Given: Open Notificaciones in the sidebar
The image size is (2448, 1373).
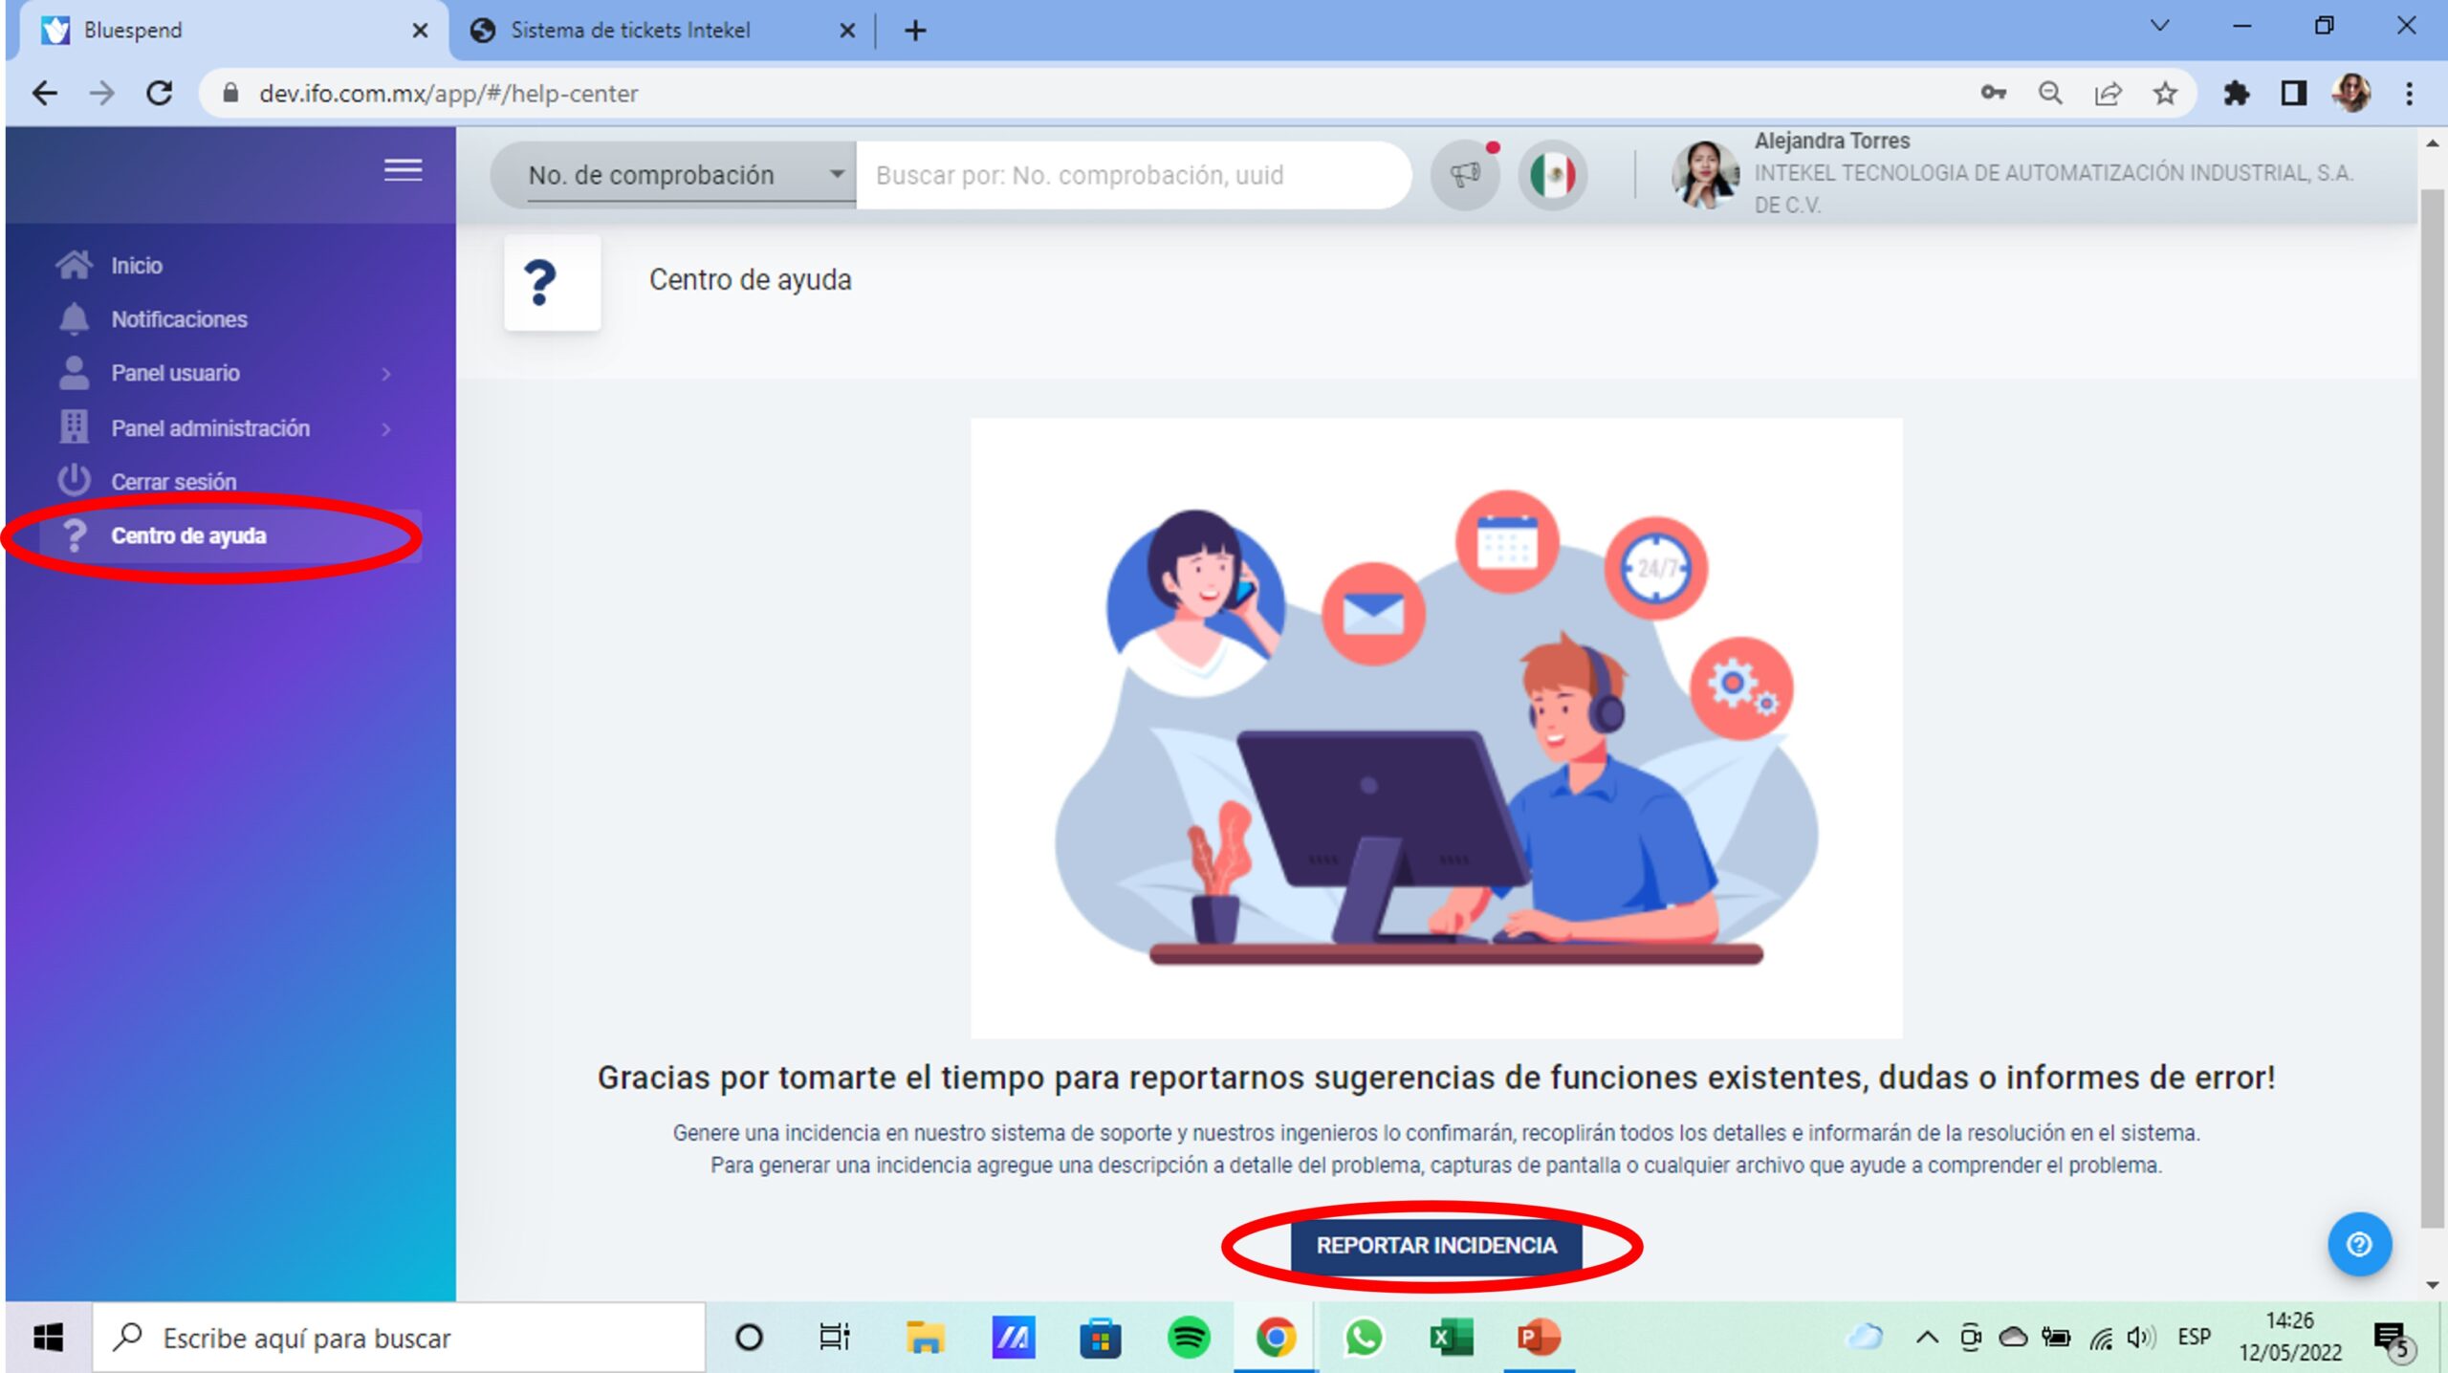Looking at the screenshot, I should pyautogui.click(x=179, y=319).
